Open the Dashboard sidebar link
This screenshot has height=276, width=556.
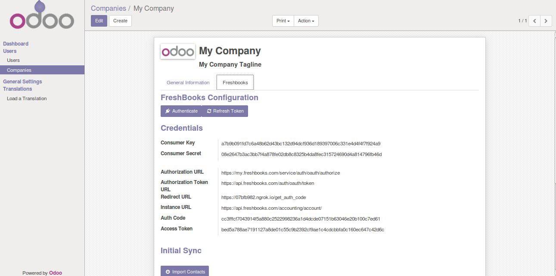[x=16, y=43]
